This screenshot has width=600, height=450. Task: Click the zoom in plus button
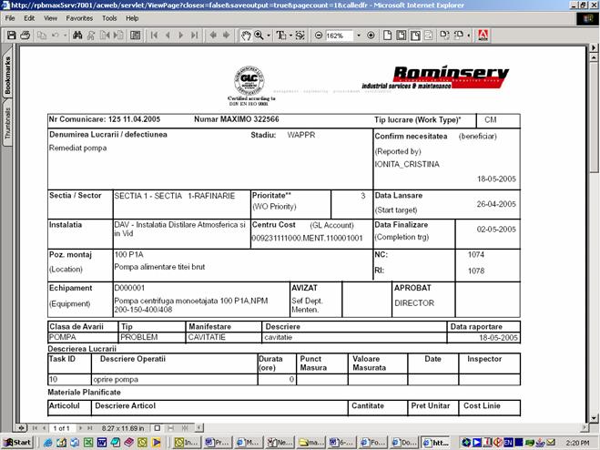point(371,36)
